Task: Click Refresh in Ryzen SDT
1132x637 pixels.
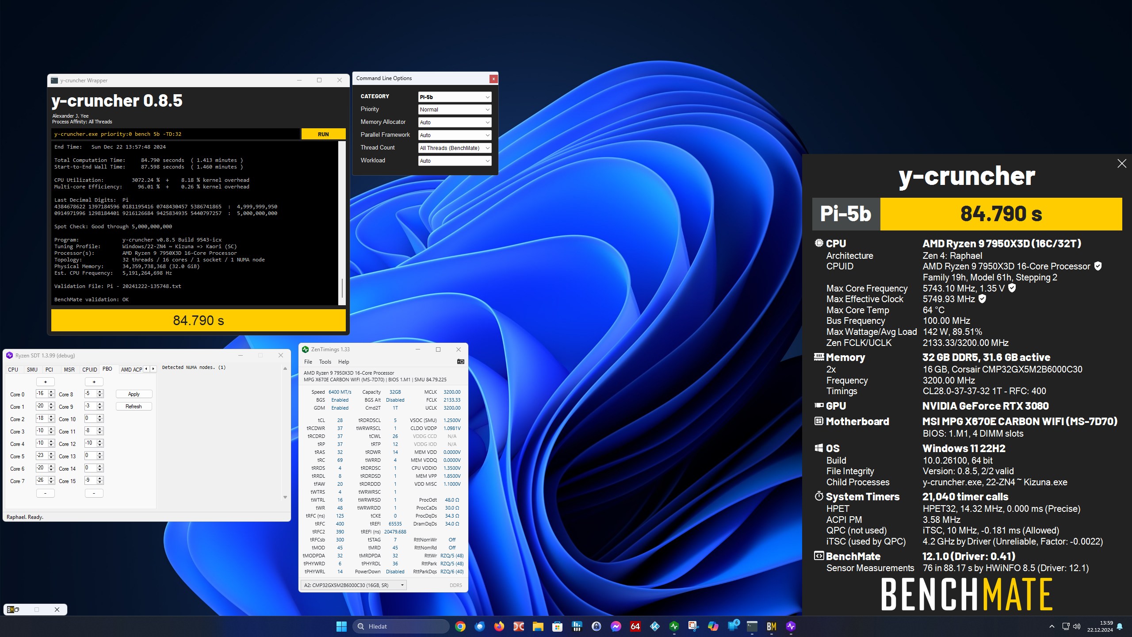Action: pos(134,407)
